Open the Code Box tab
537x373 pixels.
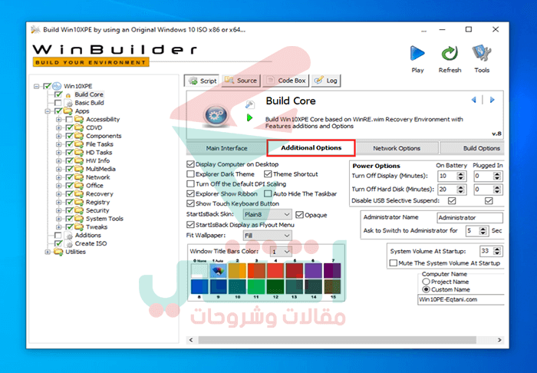286,81
